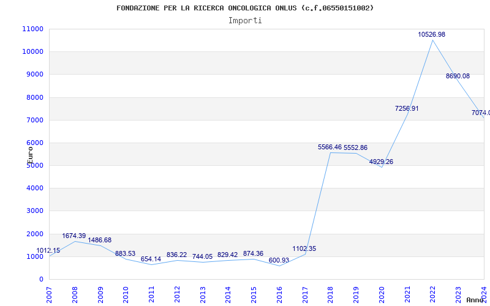490x306 pixels.
Task: Click the 2021 x-axis year label
Action: tap(407, 295)
